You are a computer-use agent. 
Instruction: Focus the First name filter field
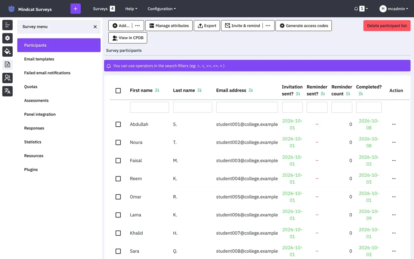tap(149, 107)
